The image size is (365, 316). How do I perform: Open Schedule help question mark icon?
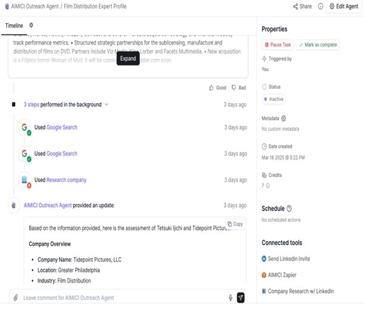tap(289, 208)
